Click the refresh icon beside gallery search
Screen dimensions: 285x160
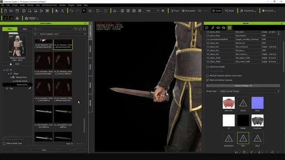[x=80, y=29]
